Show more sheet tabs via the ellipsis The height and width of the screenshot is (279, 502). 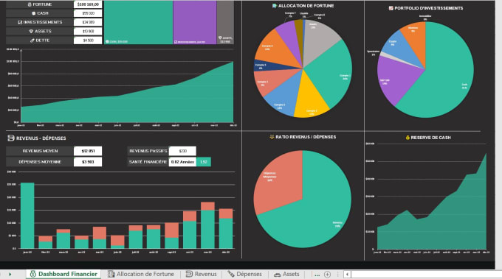point(317,275)
